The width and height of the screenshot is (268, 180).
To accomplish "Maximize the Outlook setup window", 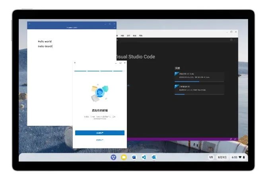I will [120, 63].
